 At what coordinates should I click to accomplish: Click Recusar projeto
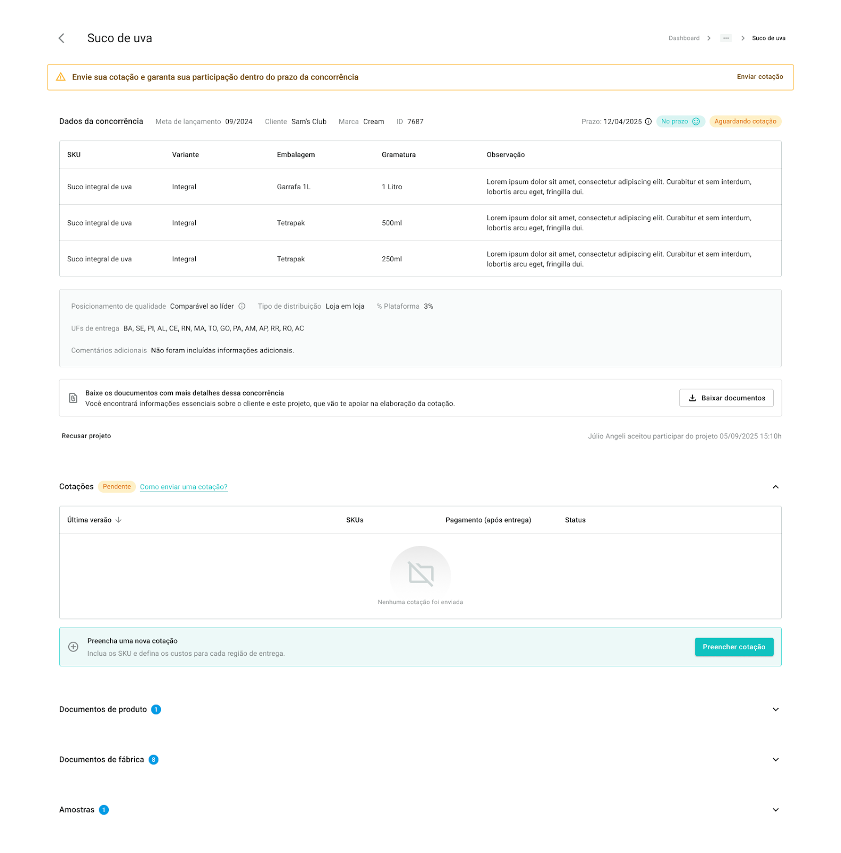[86, 436]
